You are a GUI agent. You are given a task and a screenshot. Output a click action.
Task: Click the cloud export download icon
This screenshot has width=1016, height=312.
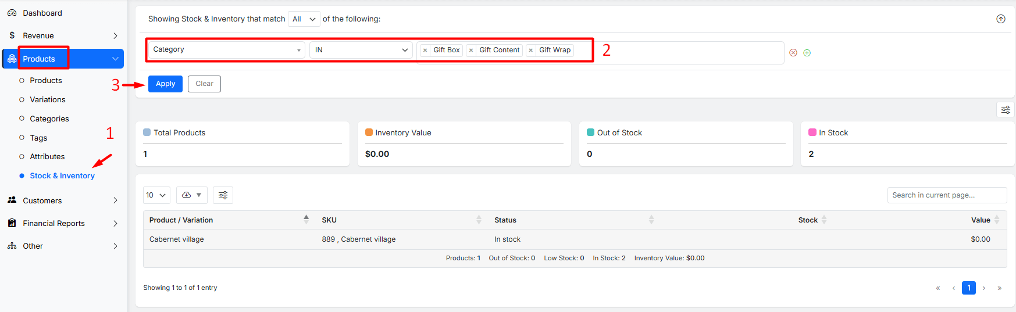(191, 195)
